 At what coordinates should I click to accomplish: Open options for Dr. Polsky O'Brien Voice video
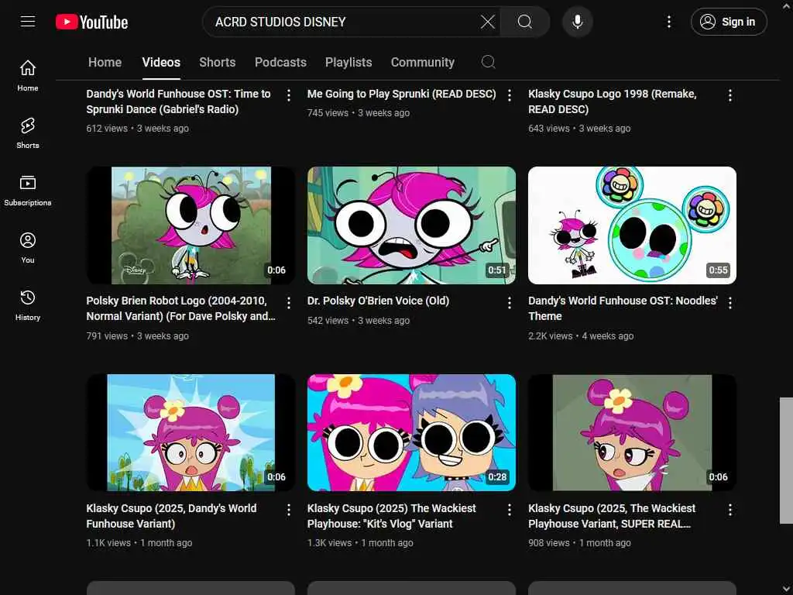tap(510, 303)
